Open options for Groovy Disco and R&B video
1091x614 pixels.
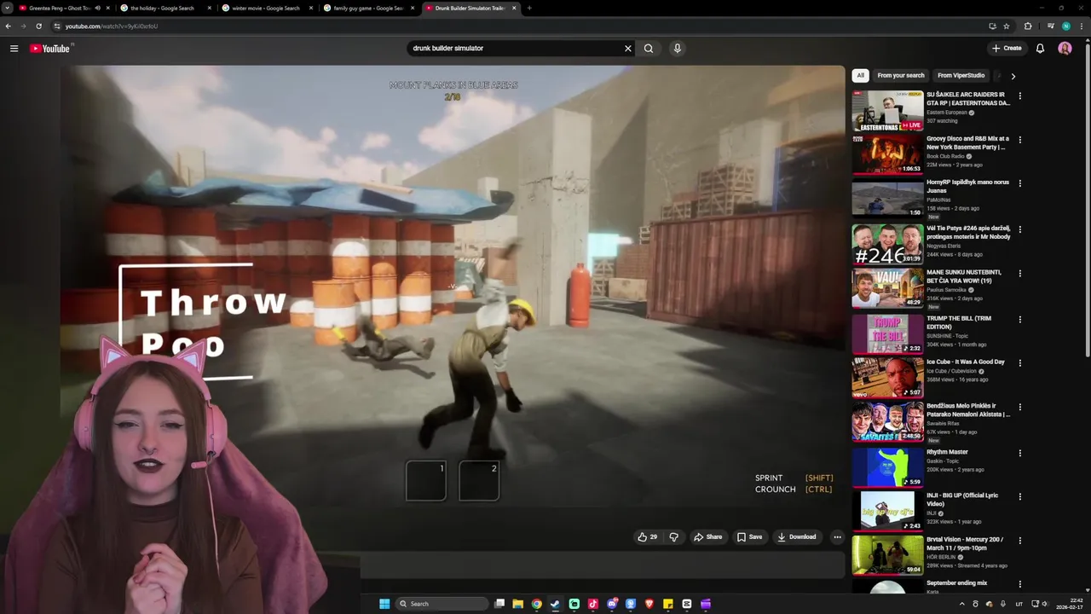click(x=1019, y=140)
